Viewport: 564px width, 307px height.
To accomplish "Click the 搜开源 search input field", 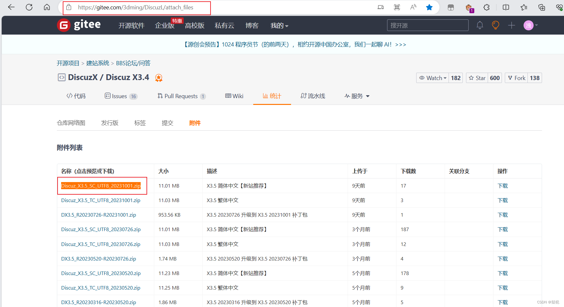I will 428,25.
